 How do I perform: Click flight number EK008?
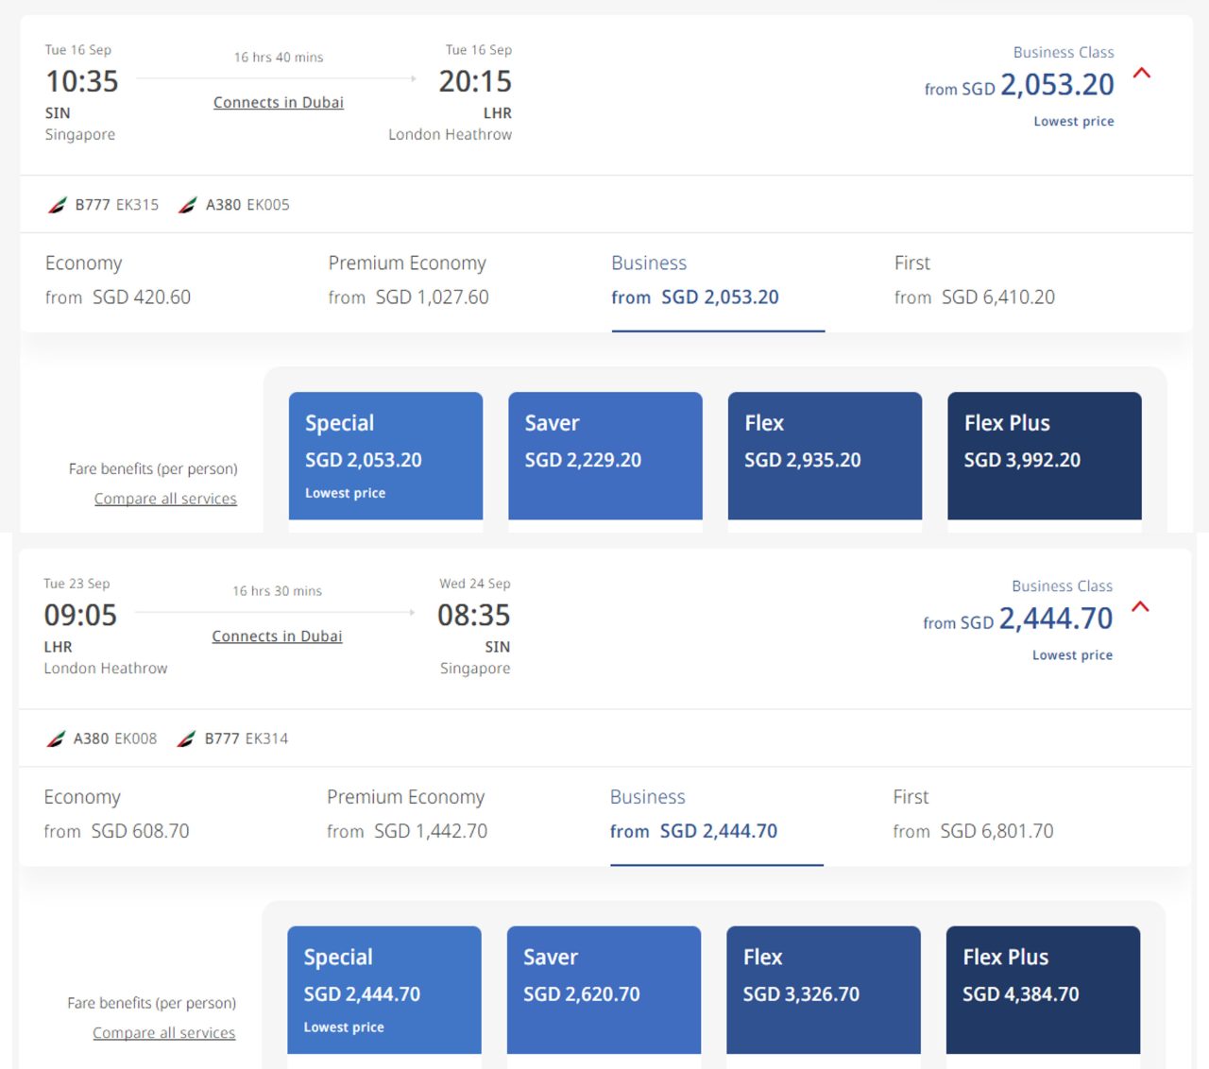(x=136, y=738)
